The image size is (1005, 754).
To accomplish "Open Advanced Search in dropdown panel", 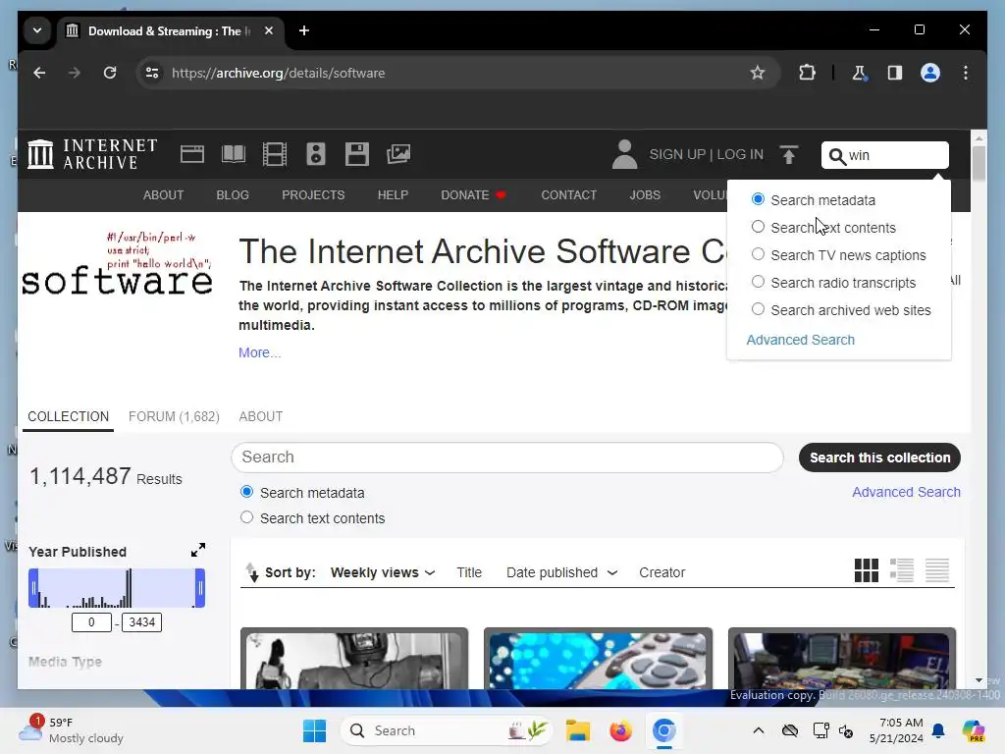I will (x=801, y=340).
